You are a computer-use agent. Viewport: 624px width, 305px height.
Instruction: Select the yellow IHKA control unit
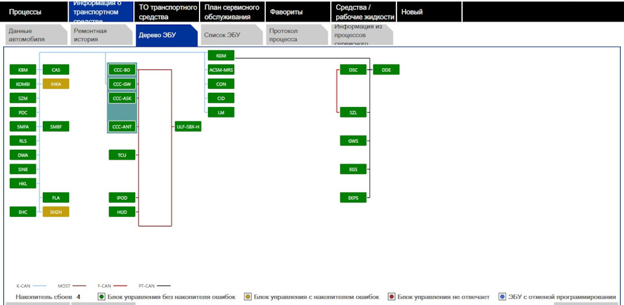click(56, 84)
